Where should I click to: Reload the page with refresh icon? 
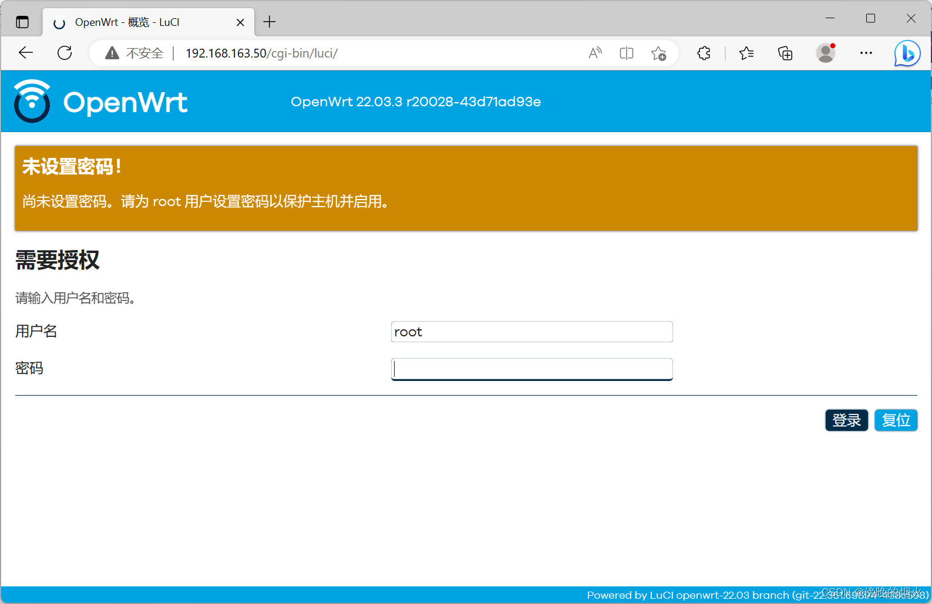click(x=65, y=53)
